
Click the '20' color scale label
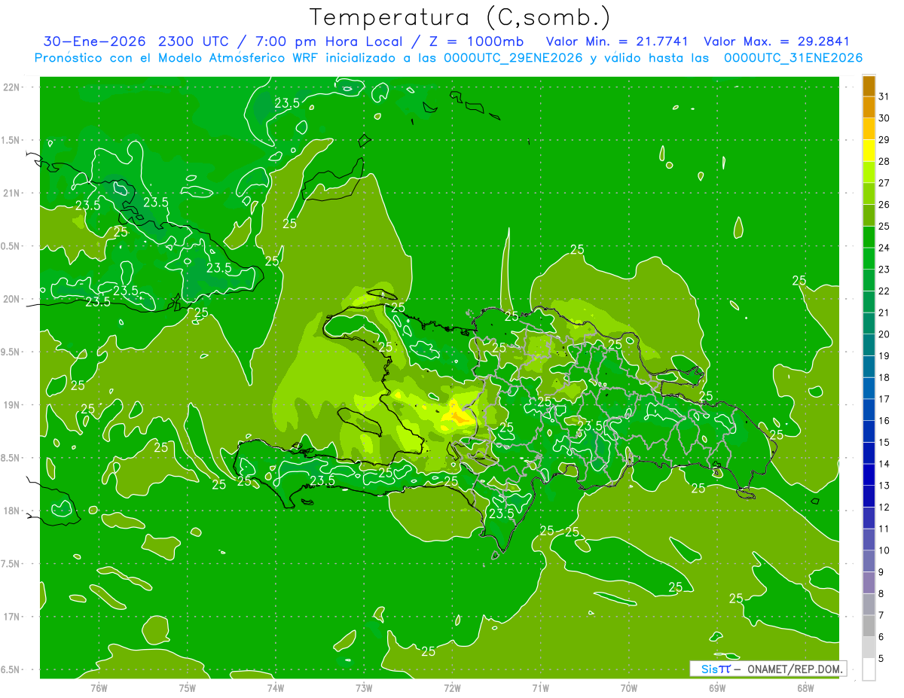884,334
